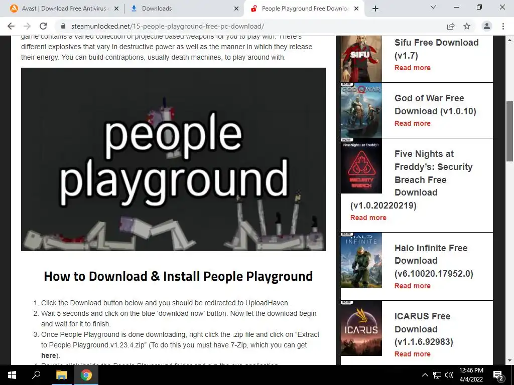Screen dimensions: 514x385
Task: Close the Downloads tab
Action: 236,9
